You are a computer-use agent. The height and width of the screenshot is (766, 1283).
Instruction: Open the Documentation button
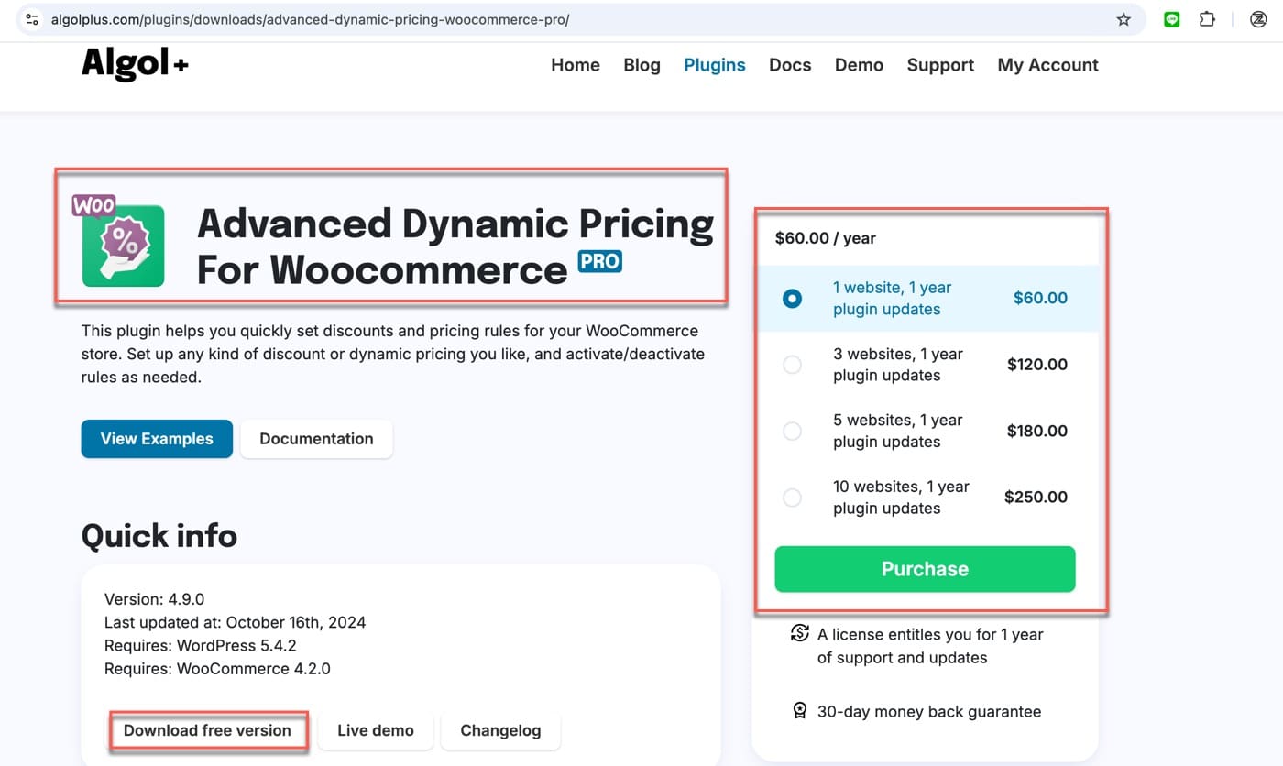316,439
